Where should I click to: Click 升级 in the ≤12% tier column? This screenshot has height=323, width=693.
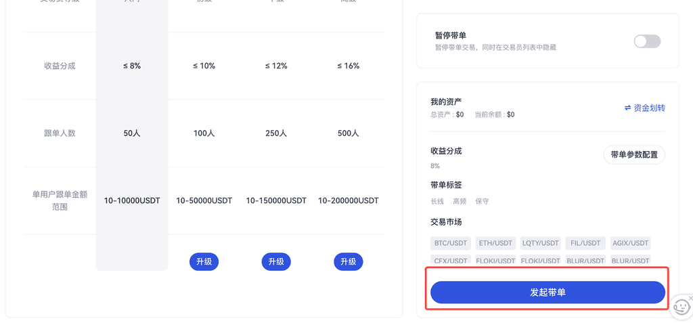pyautogui.click(x=275, y=262)
